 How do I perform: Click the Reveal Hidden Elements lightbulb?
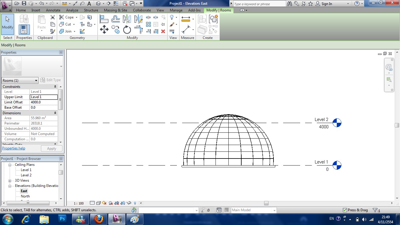[135, 203]
